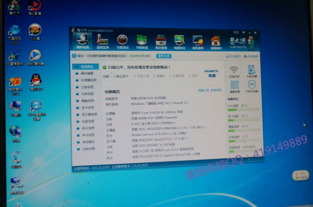
Task: Click the 生成报告 generate report link
Action: coord(234,56)
